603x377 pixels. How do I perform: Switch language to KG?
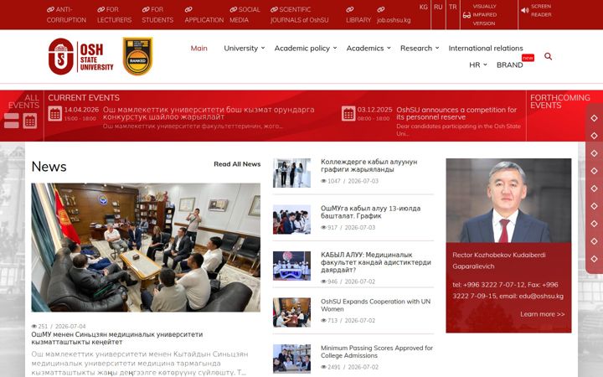(424, 7)
